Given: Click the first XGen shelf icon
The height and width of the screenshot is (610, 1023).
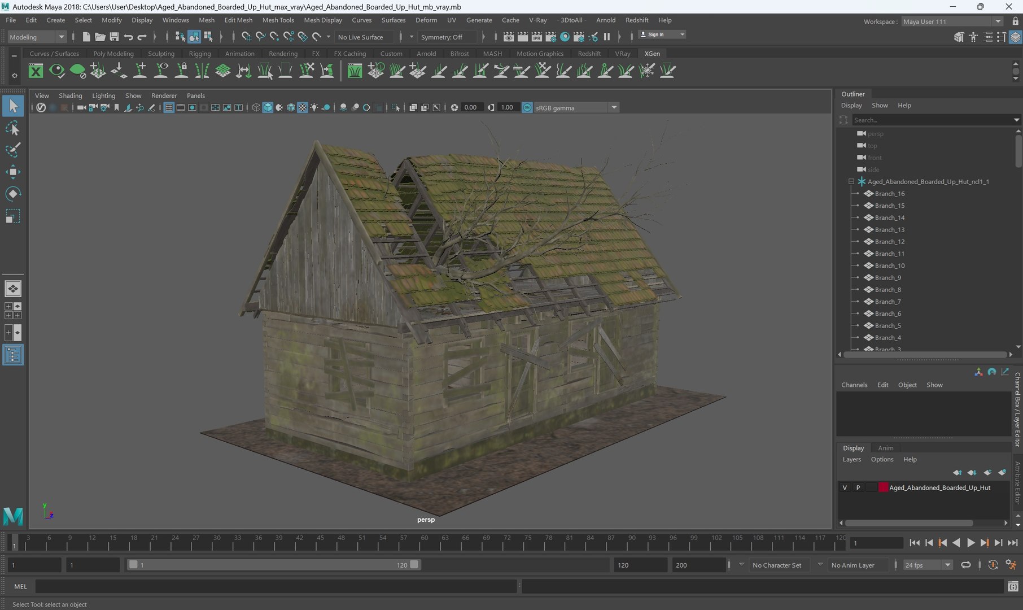Looking at the screenshot, I should tap(36, 71).
